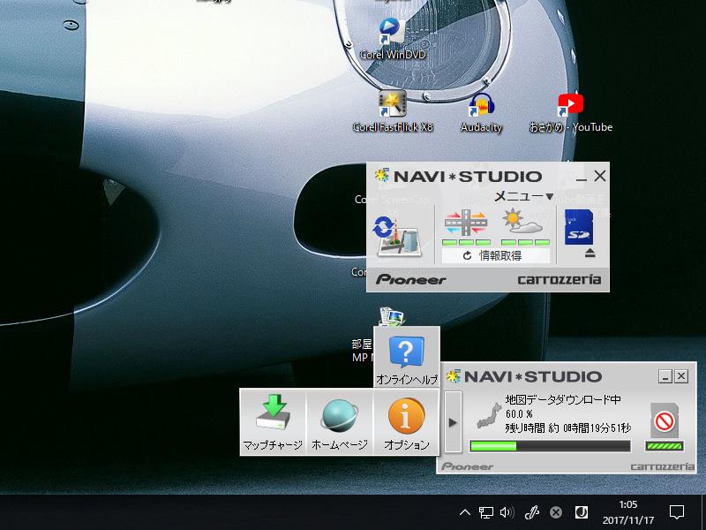Open the input method tray icon
The image size is (706, 530).
(x=582, y=512)
